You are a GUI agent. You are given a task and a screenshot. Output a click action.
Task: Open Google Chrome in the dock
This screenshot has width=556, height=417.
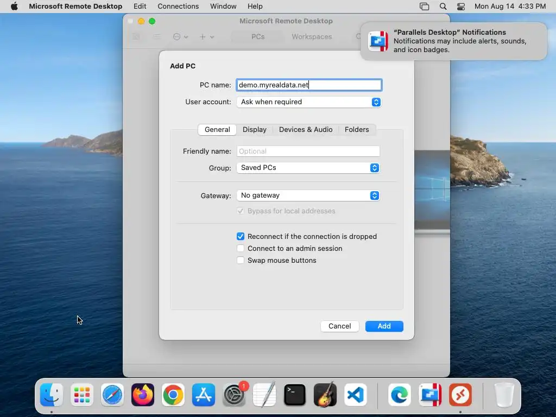173,395
